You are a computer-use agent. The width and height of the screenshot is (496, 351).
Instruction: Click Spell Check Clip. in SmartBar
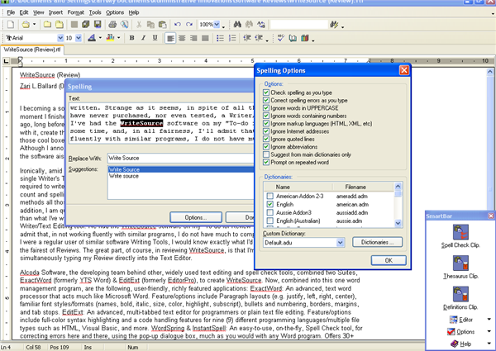[x=460, y=236]
